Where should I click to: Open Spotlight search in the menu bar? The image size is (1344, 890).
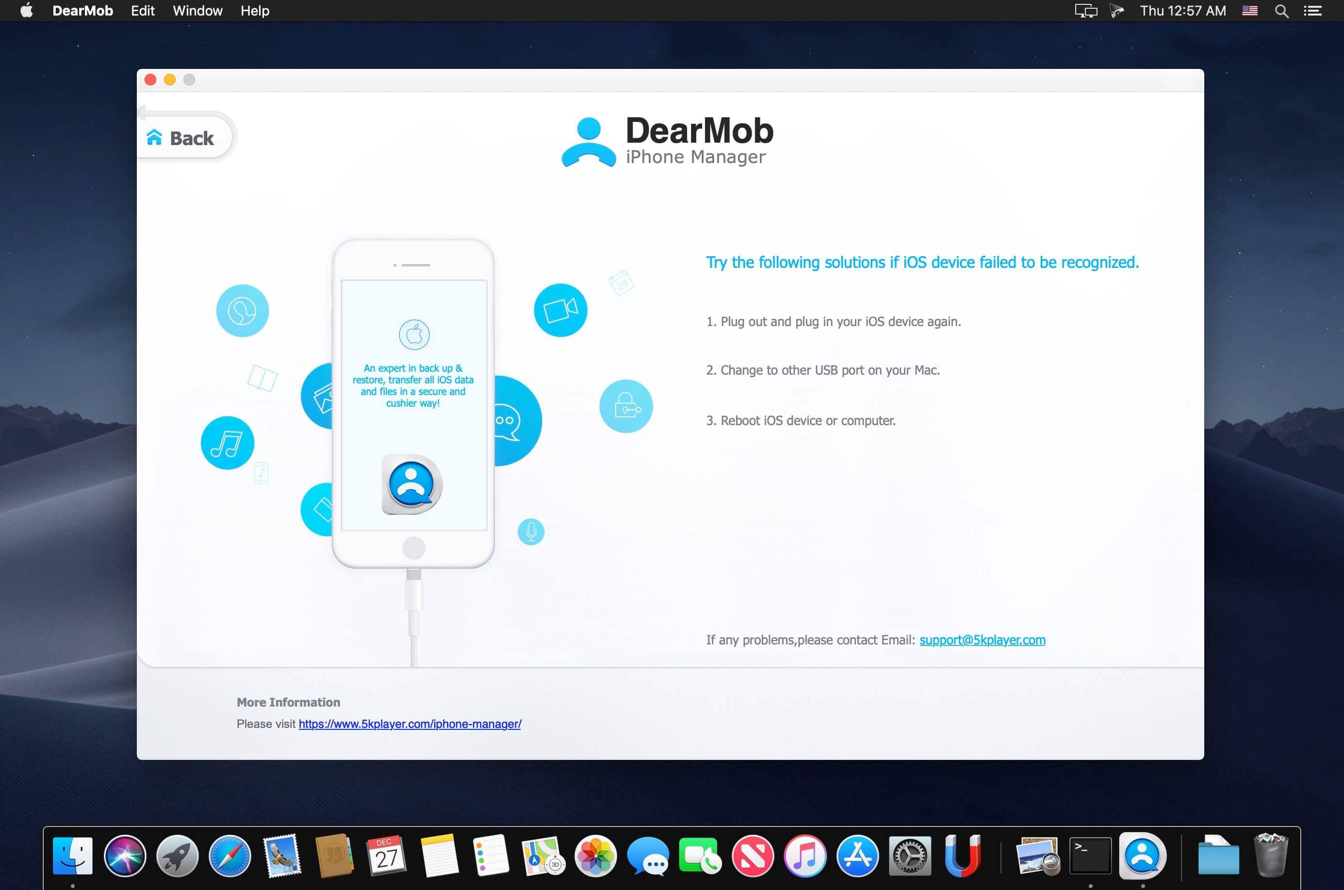click(1281, 11)
